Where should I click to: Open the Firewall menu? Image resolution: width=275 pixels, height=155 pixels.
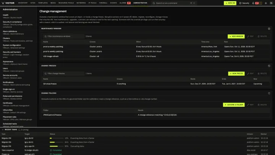click(103, 3)
